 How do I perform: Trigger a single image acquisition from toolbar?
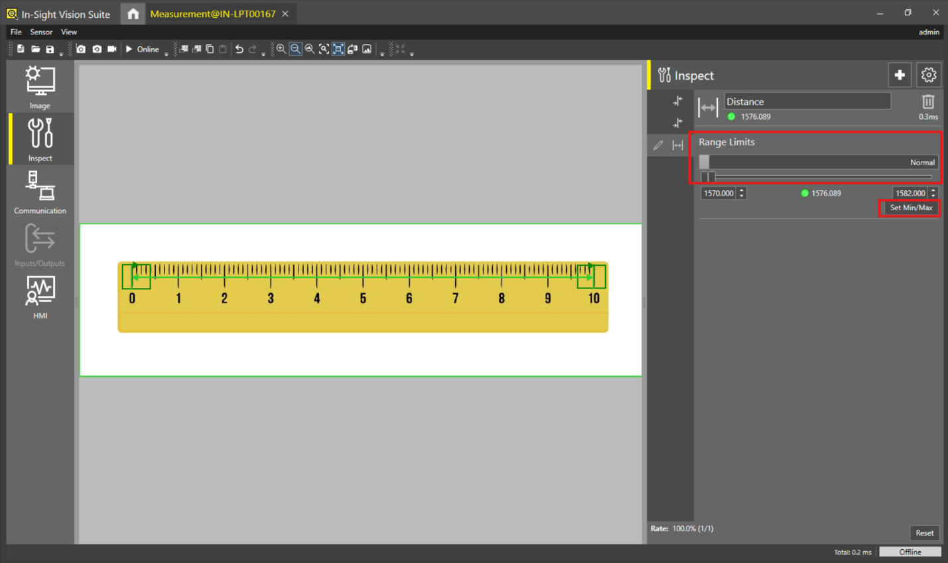pos(81,48)
